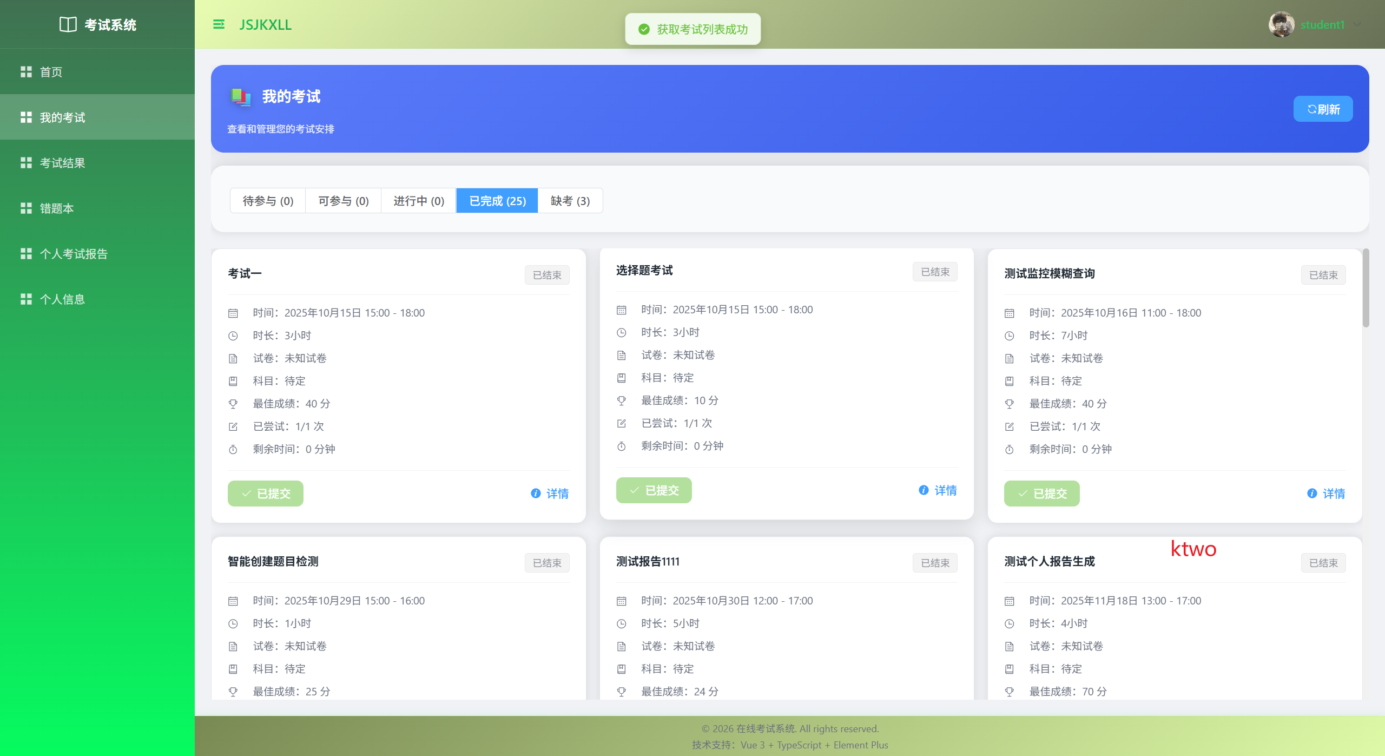This screenshot has width=1385, height=756.
Task: Click the sidebar collapse hamburger icon
Action: [x=219, y=24]
